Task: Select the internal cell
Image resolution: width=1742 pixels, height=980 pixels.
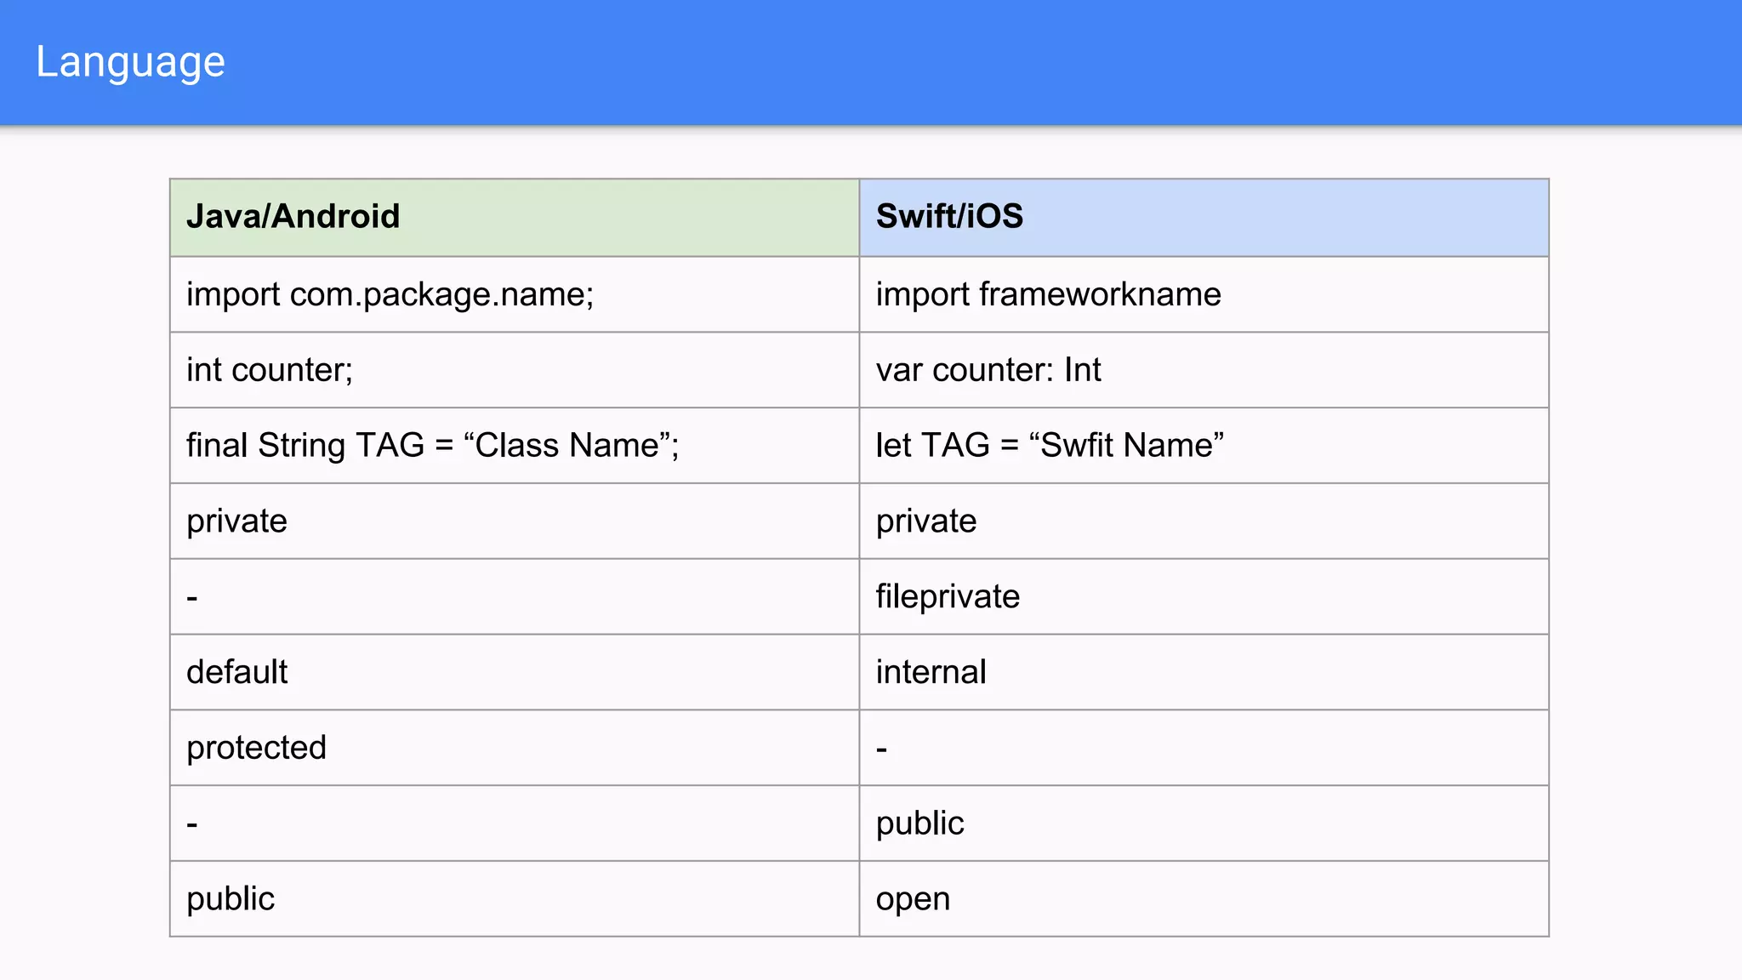Action: pyautogui.click(x=931, y=672)
